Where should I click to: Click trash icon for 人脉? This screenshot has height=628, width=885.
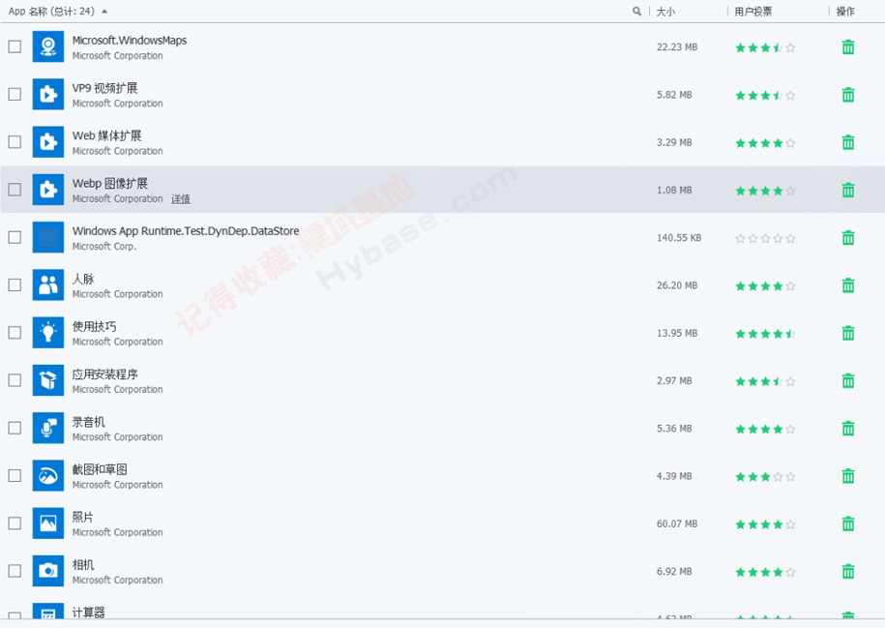tap(847, 285)
